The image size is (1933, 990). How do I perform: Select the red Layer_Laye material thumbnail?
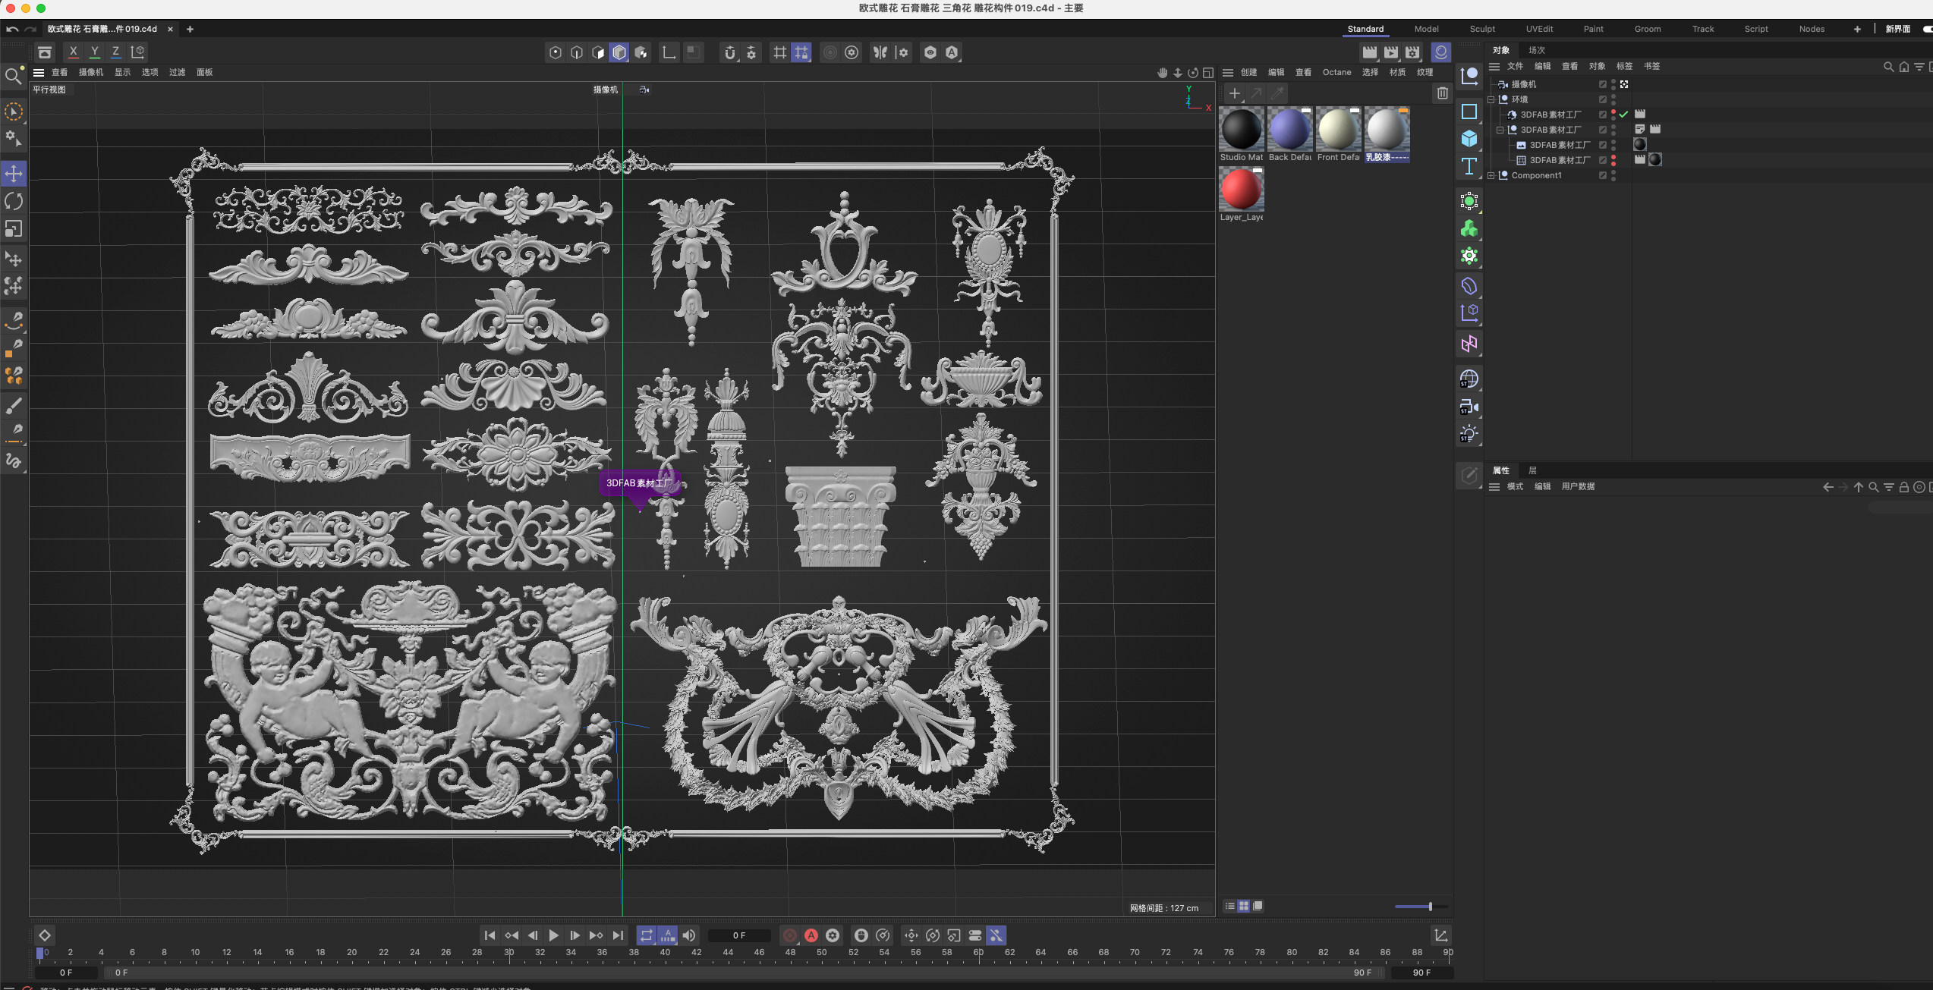click(1241, 190)
